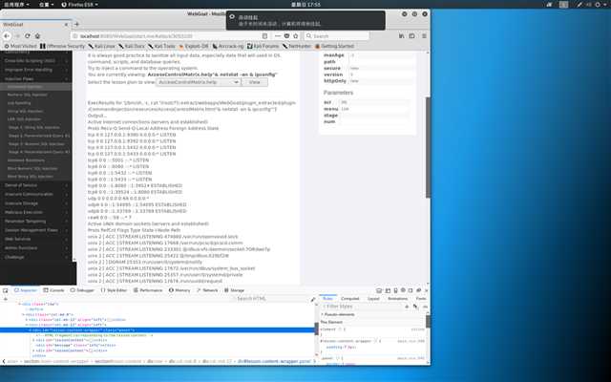611x382 pixels.
Task: Focus the Filter Styles field
Action: 363,307
